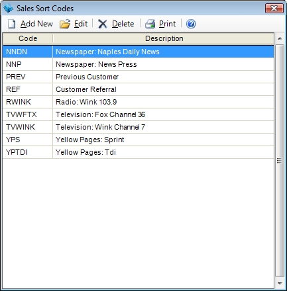This screenshot has width=287, height=291.
Task: Select the RWINK Radio Wink 103.9 row
Action: [x=139, y=102]
